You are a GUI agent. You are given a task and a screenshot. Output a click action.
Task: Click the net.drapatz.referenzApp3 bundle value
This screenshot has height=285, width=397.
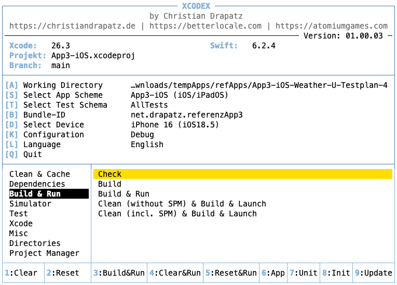coord(187,115)
